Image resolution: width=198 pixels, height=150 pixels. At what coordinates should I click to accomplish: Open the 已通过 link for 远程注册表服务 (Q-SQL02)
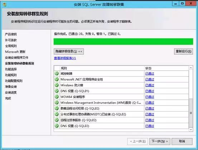(150, 120)
